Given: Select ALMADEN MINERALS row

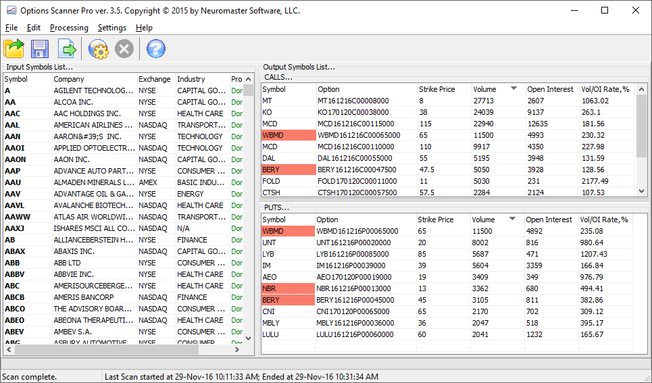Looking at the screenshot, I should (93, 182).
